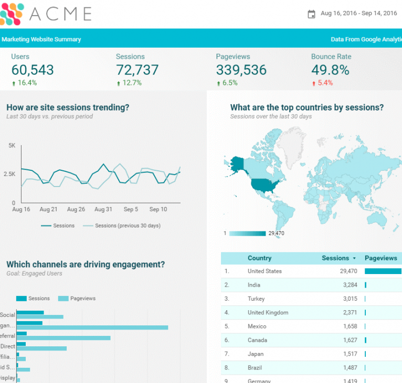Toggle Pageviews in bar chart legend
The image size is (402, 383).
[77, 299]
